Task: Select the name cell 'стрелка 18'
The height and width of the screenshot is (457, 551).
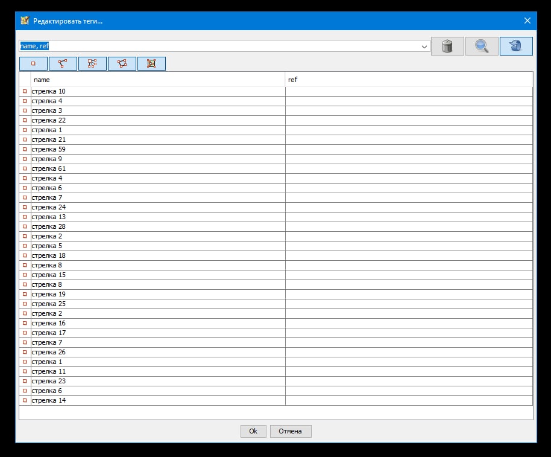Action: tap(158, 256)
